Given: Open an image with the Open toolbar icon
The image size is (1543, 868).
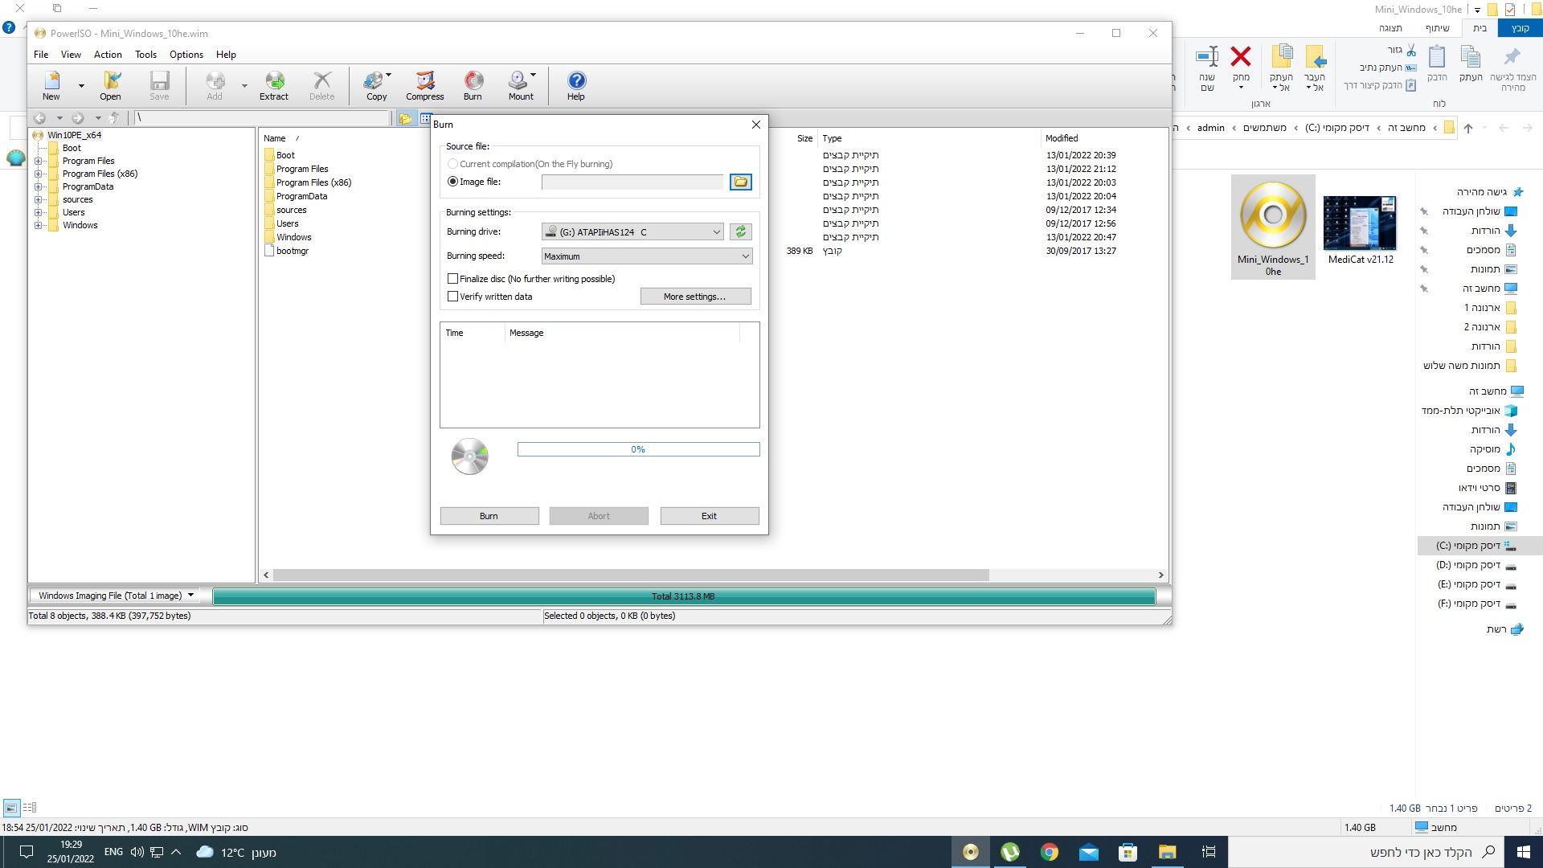Looking at the screenshot, I should 110,85.
